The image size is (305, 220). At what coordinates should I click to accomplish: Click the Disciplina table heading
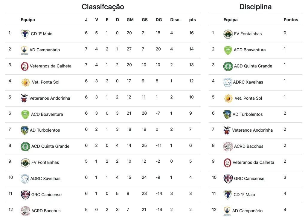click(255, 7)
